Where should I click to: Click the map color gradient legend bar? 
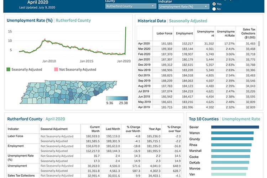point(117,99)
